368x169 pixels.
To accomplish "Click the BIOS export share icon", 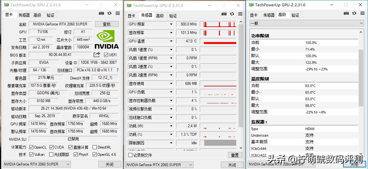I will pyautogui.click(x=97, y=55).
